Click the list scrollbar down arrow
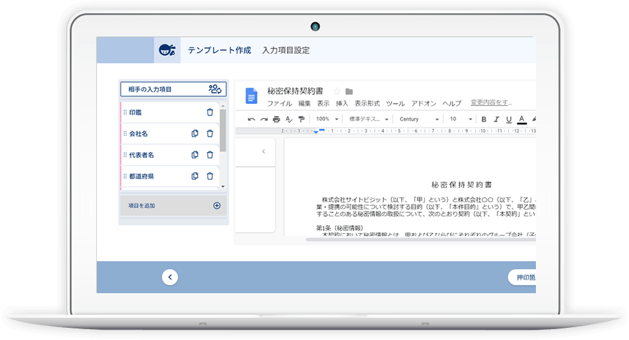 click(x=223, y=187)
